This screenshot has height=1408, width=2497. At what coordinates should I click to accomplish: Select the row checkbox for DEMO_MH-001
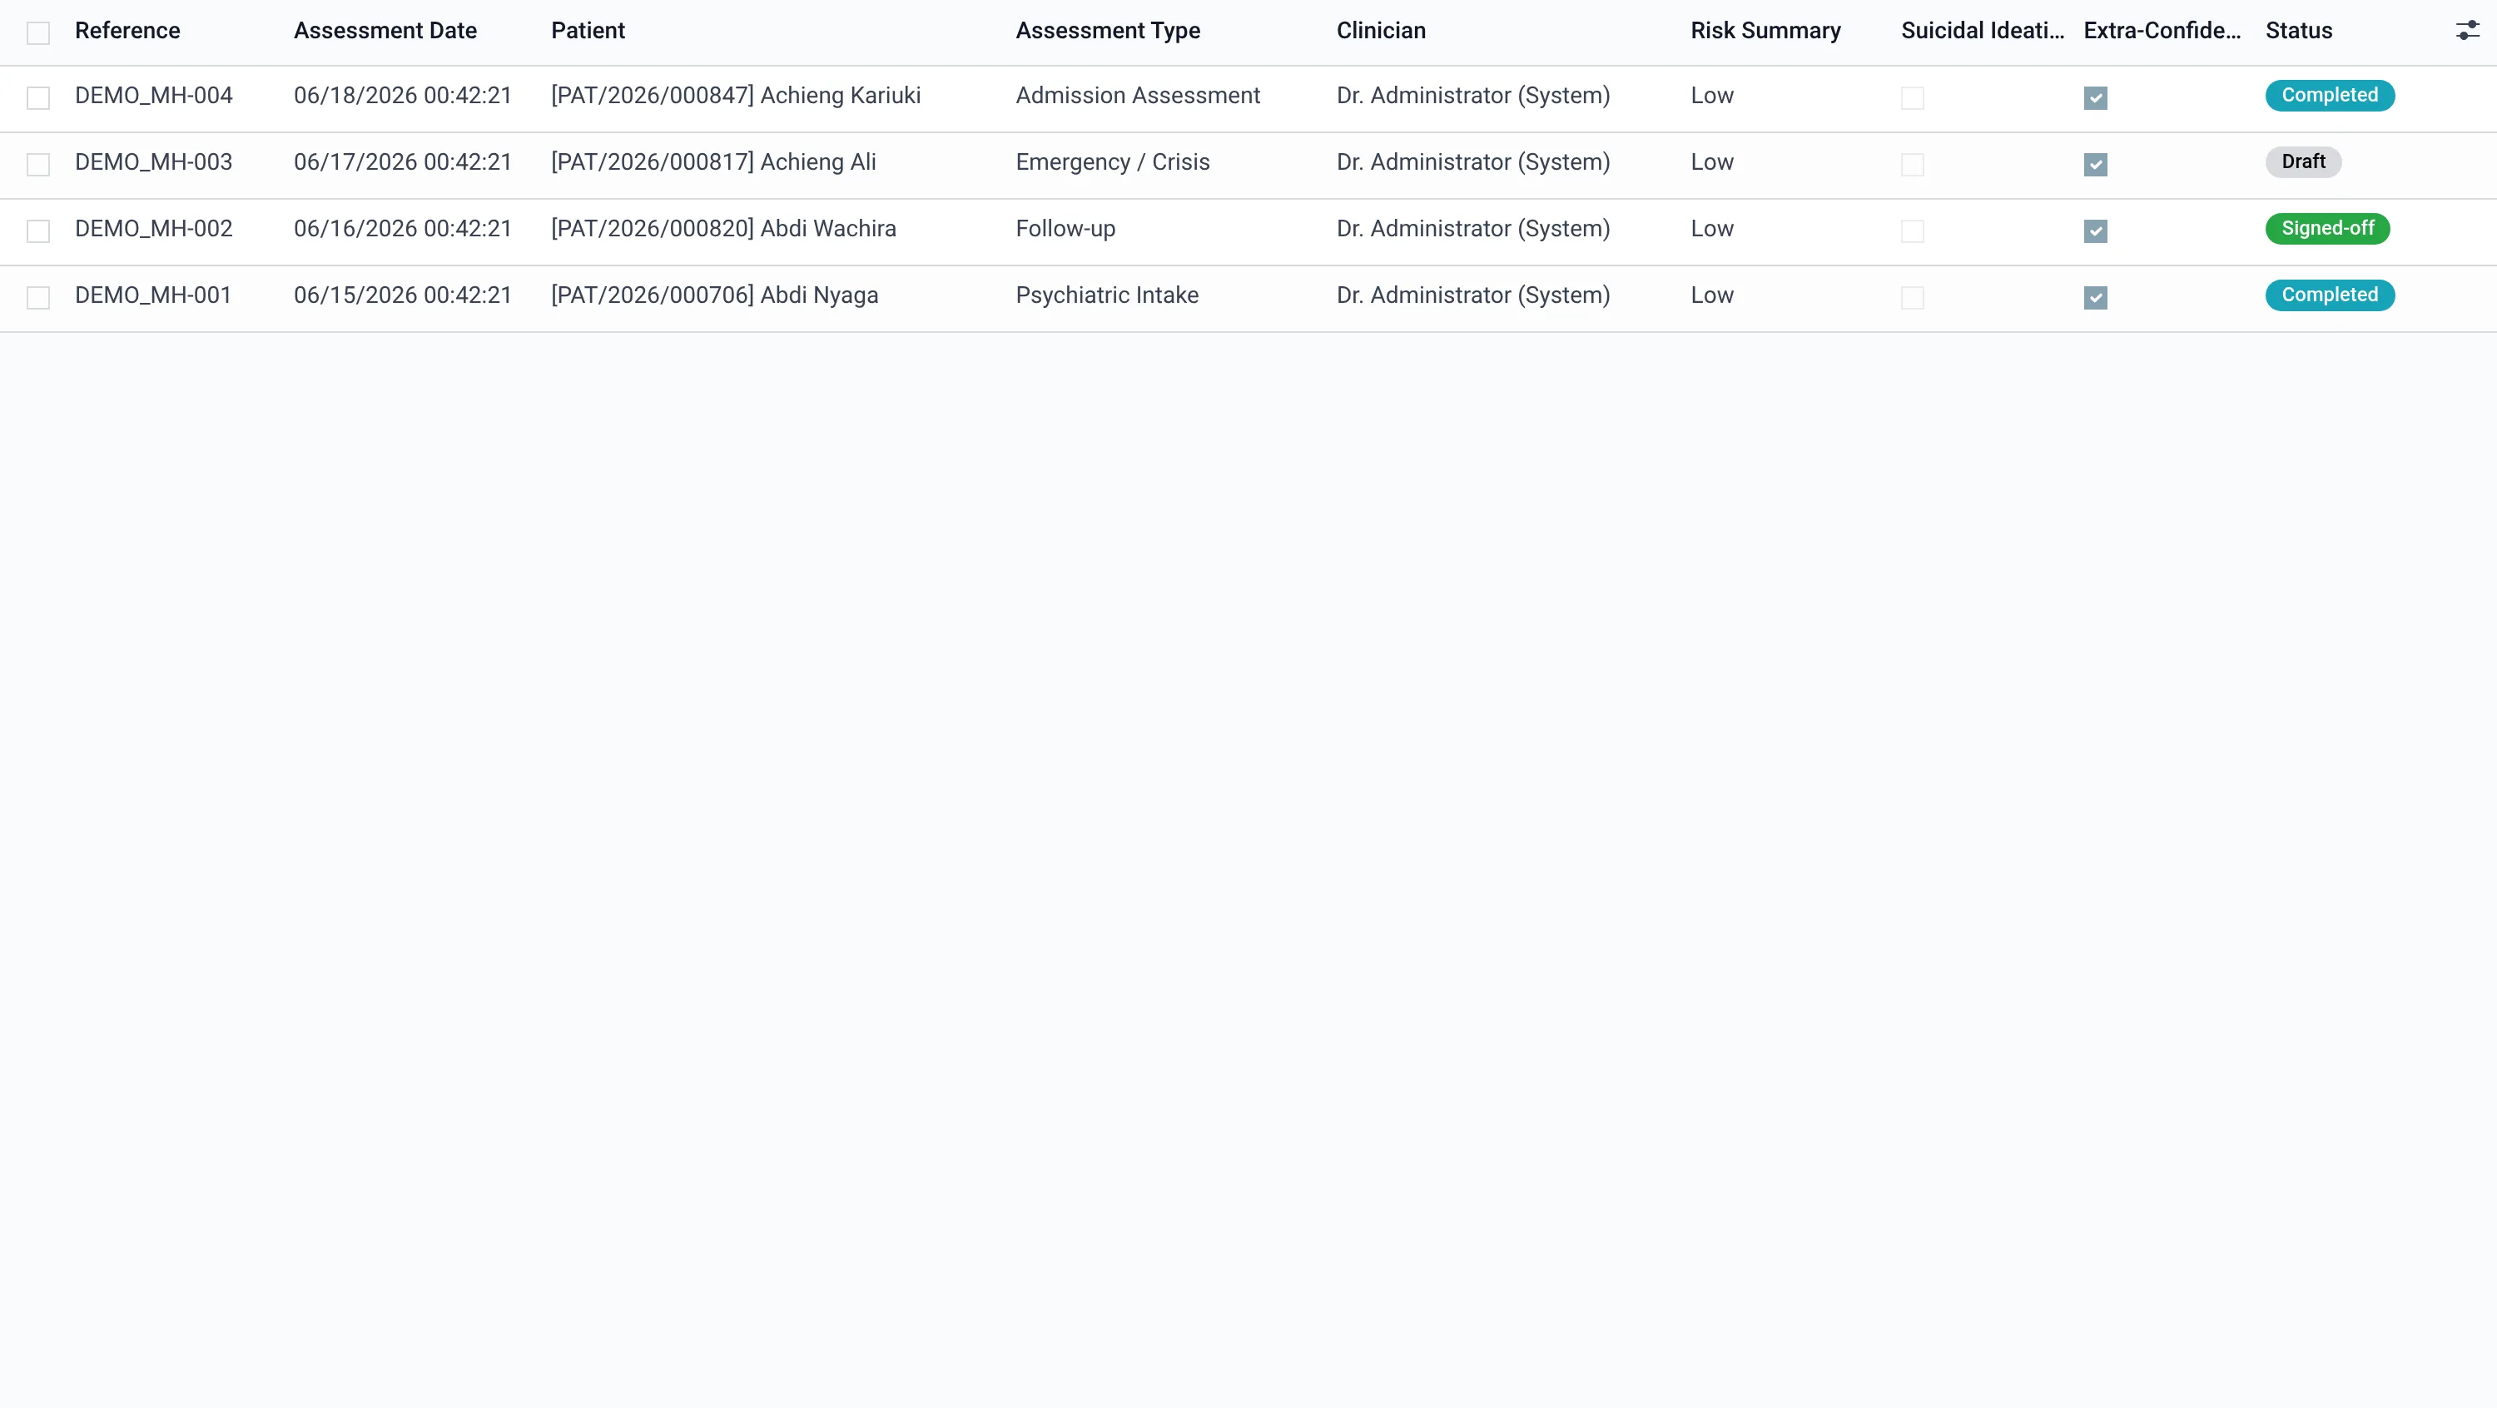point(37,297)
